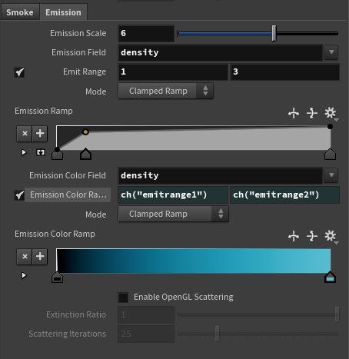Viewport: 349px width, 359px height.
Task: Add a new point to the Emission Ramp
Action: [40, 134]
